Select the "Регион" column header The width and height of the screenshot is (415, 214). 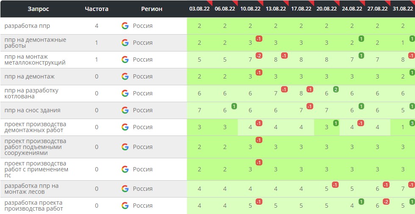(151, 9)
